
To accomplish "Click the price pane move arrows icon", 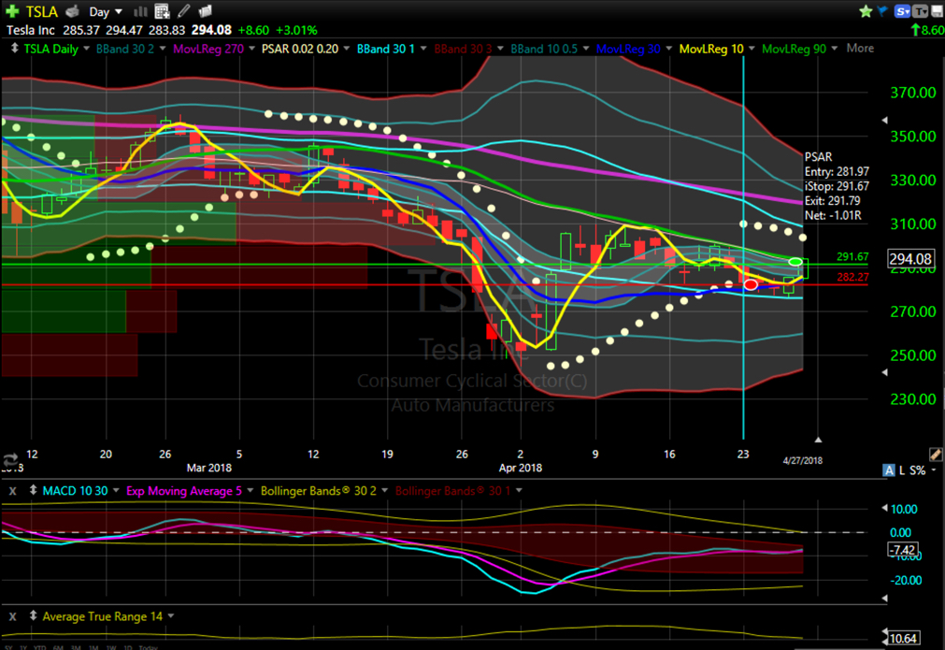I will (14, 49).
